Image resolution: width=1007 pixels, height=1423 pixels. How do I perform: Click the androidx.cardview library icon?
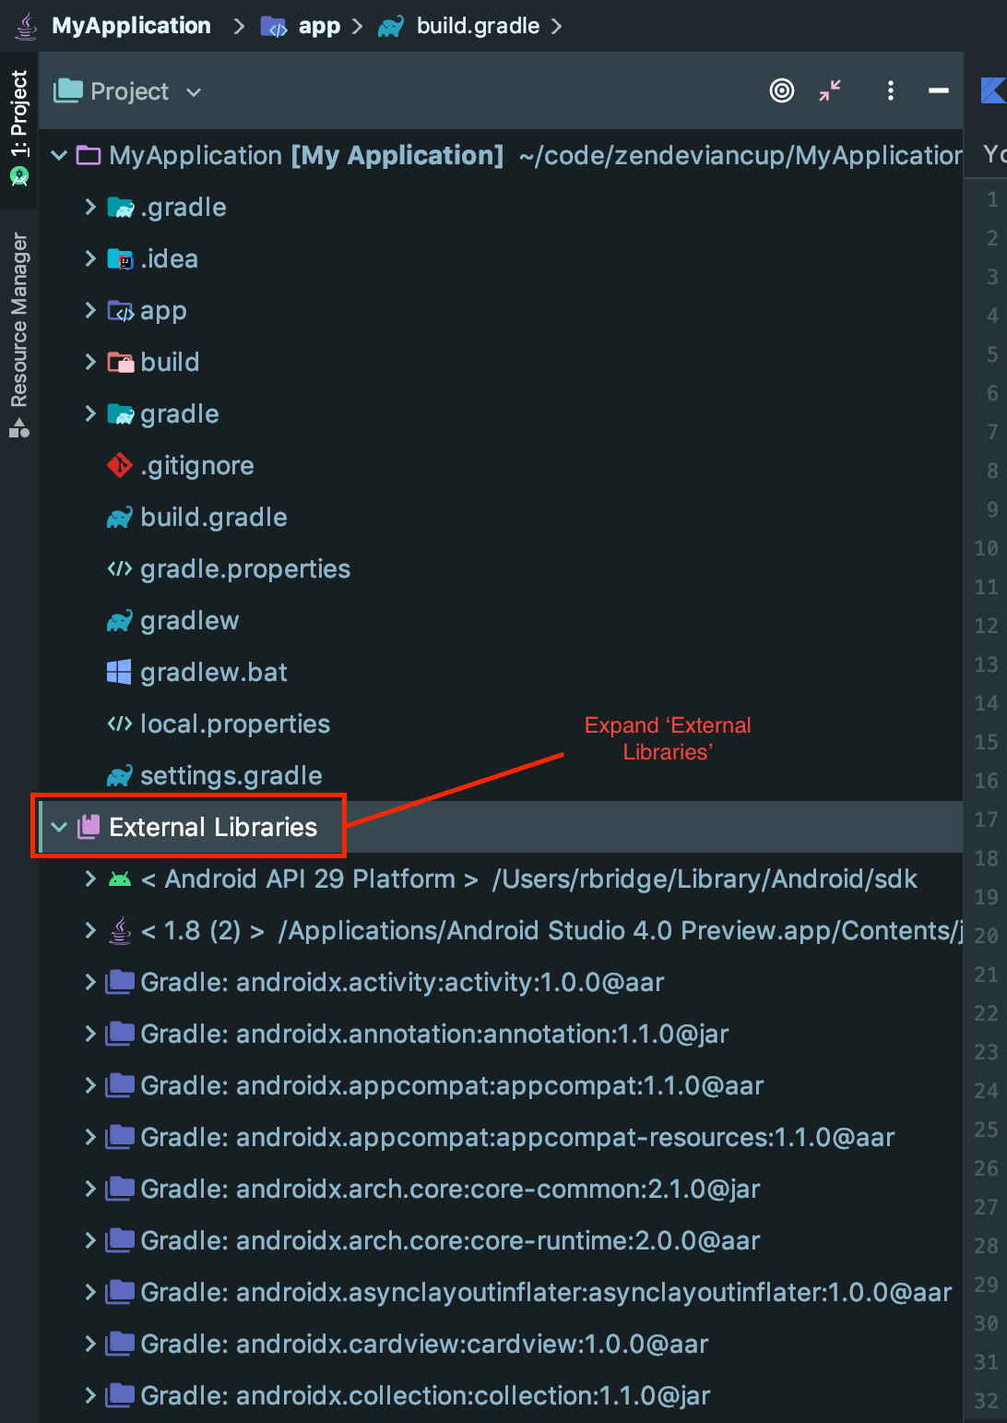[120, 1344]
